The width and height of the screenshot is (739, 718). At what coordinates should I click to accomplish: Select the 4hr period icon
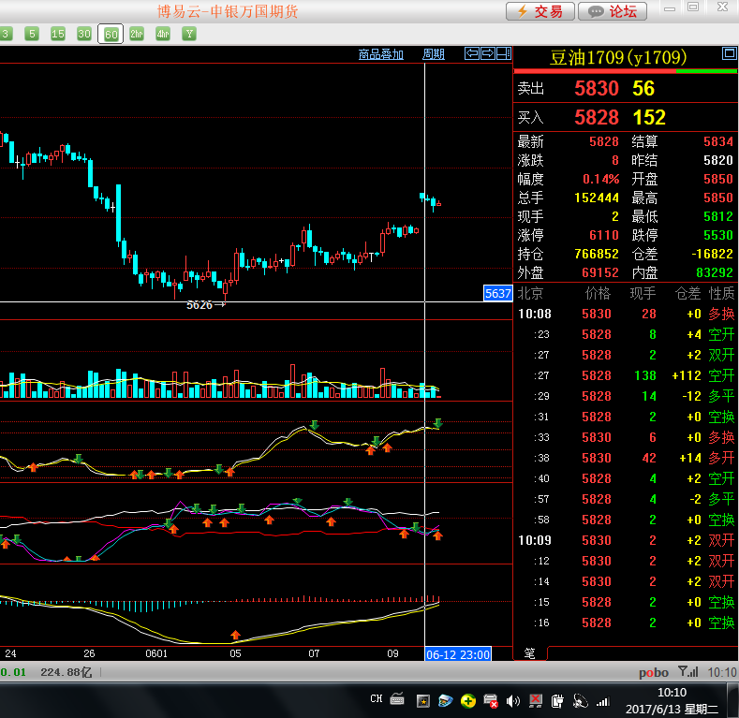pos(163,34)
